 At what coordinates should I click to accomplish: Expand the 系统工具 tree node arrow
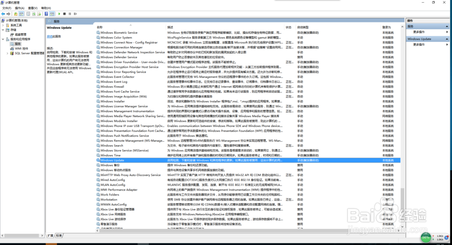tap(3, 25)
